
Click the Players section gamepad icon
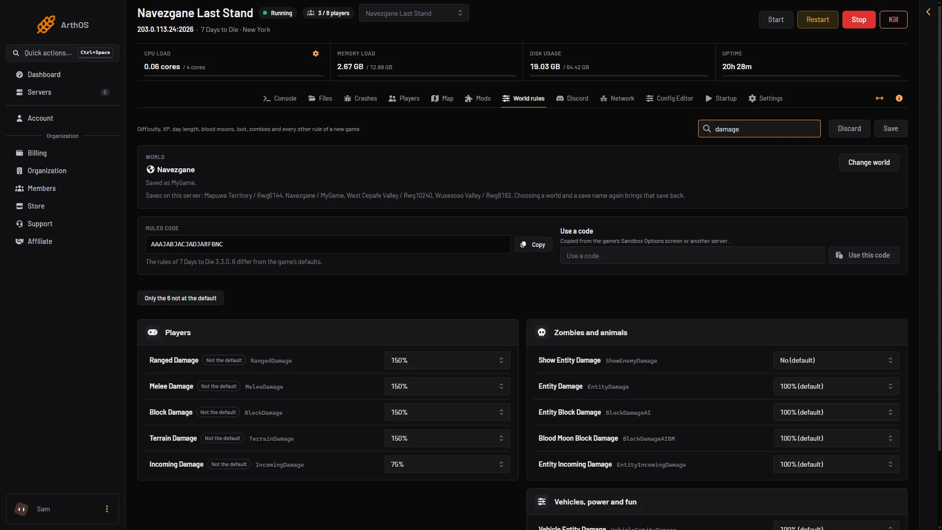click(153, 332)
